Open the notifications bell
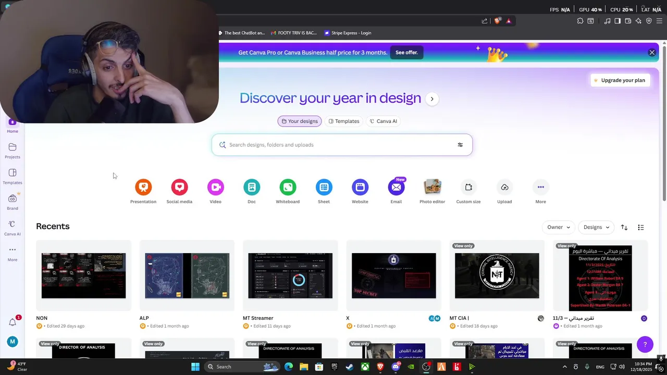 tap(13, 322)
